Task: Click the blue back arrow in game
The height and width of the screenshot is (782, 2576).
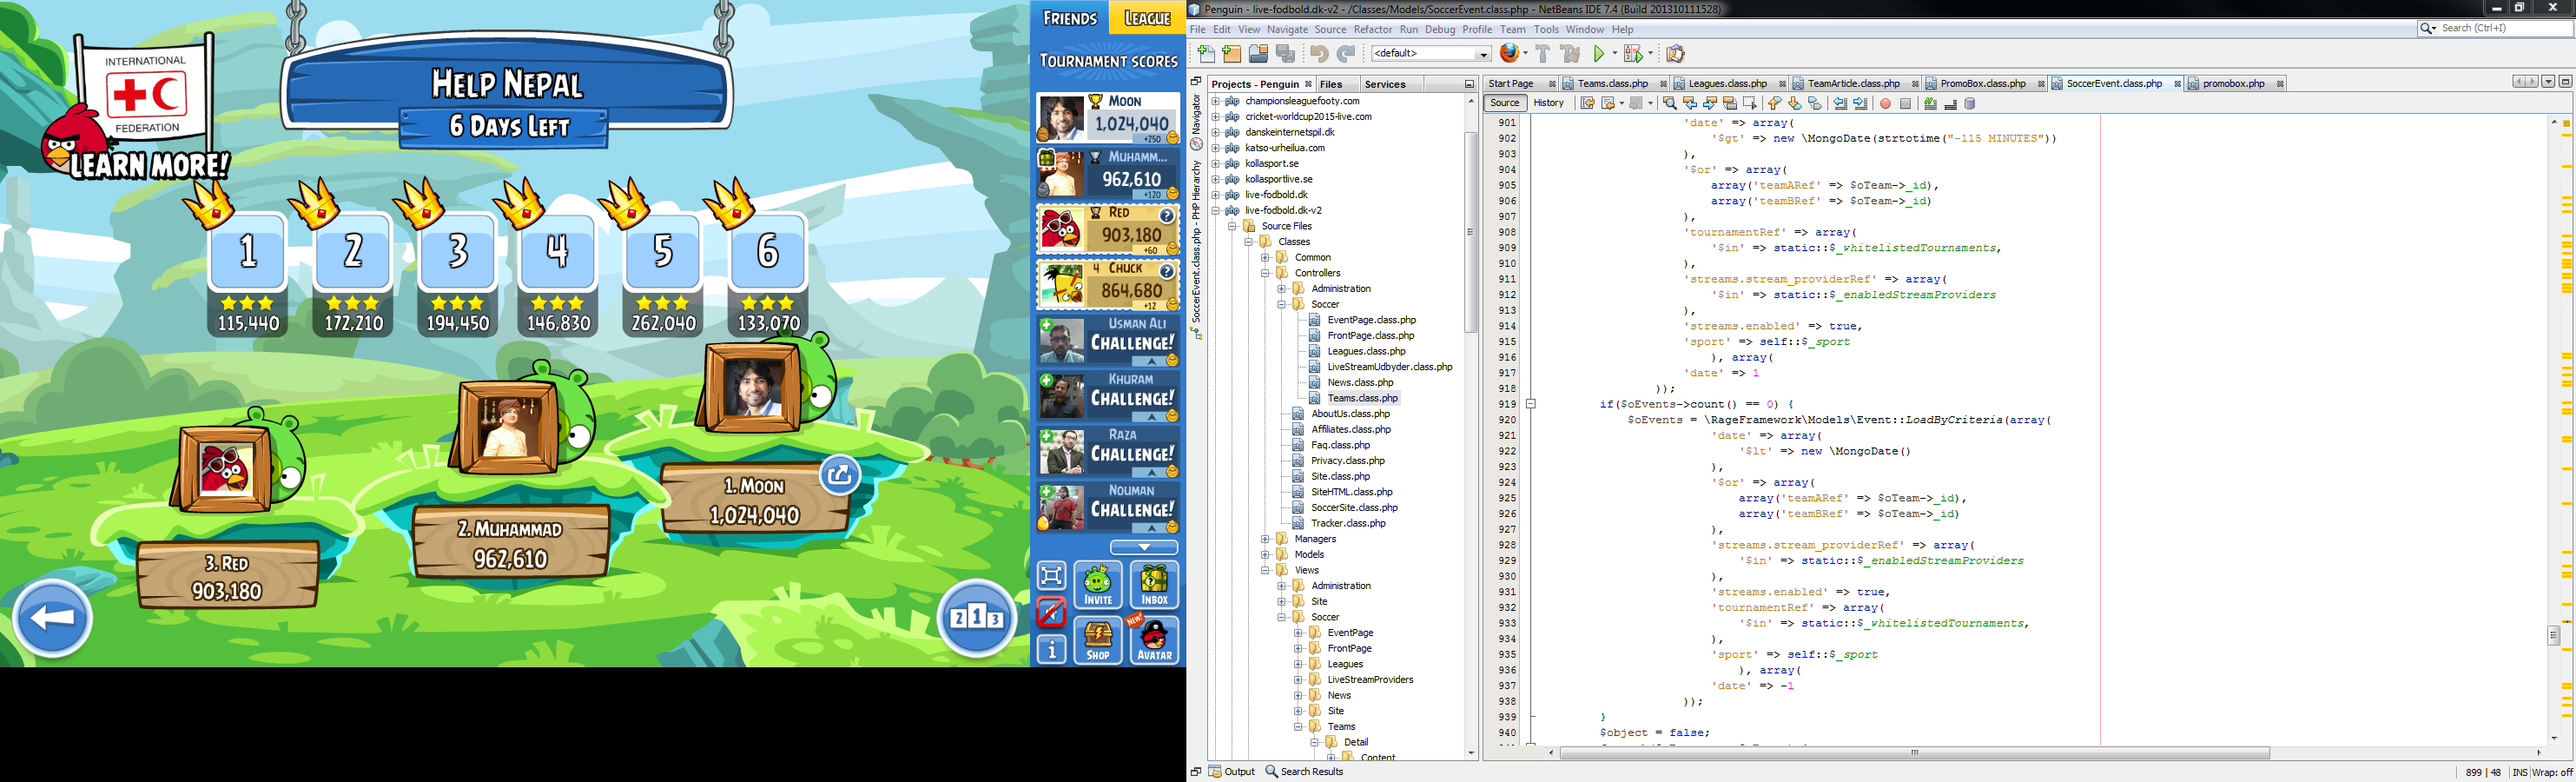Action: (x=53, y=618)
